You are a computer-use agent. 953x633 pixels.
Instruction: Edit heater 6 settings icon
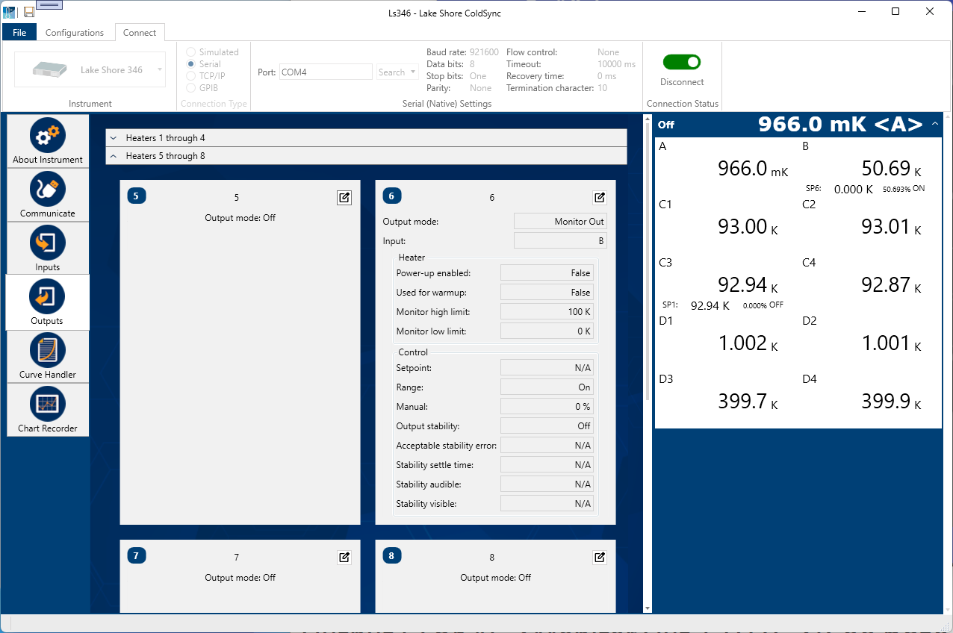tap(599, 198)
